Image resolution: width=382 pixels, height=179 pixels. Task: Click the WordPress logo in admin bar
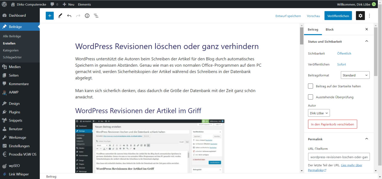coord(4,4)
